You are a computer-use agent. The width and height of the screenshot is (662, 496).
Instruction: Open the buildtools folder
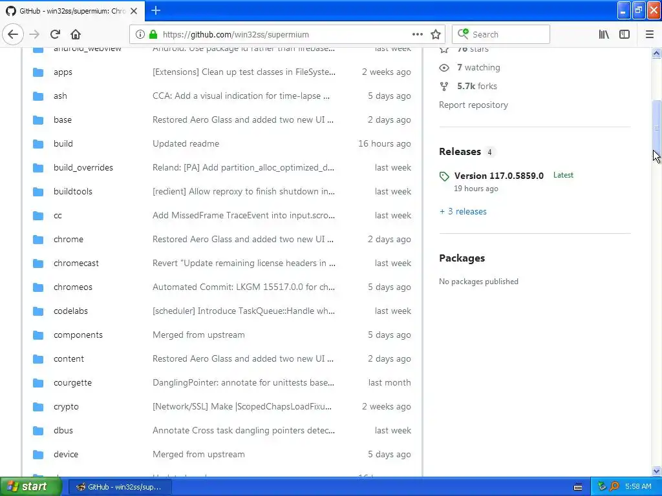click(72, 191)
